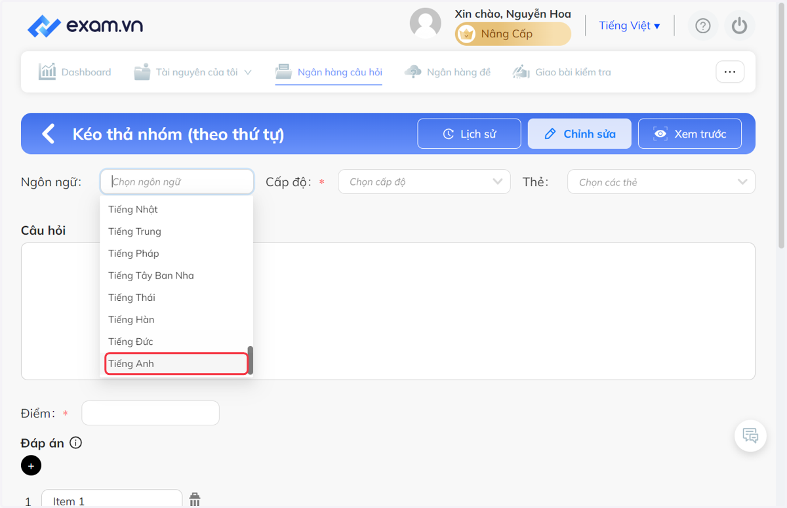Open the Chọn các thẻ tags dropdown

(x=661, y=182)
